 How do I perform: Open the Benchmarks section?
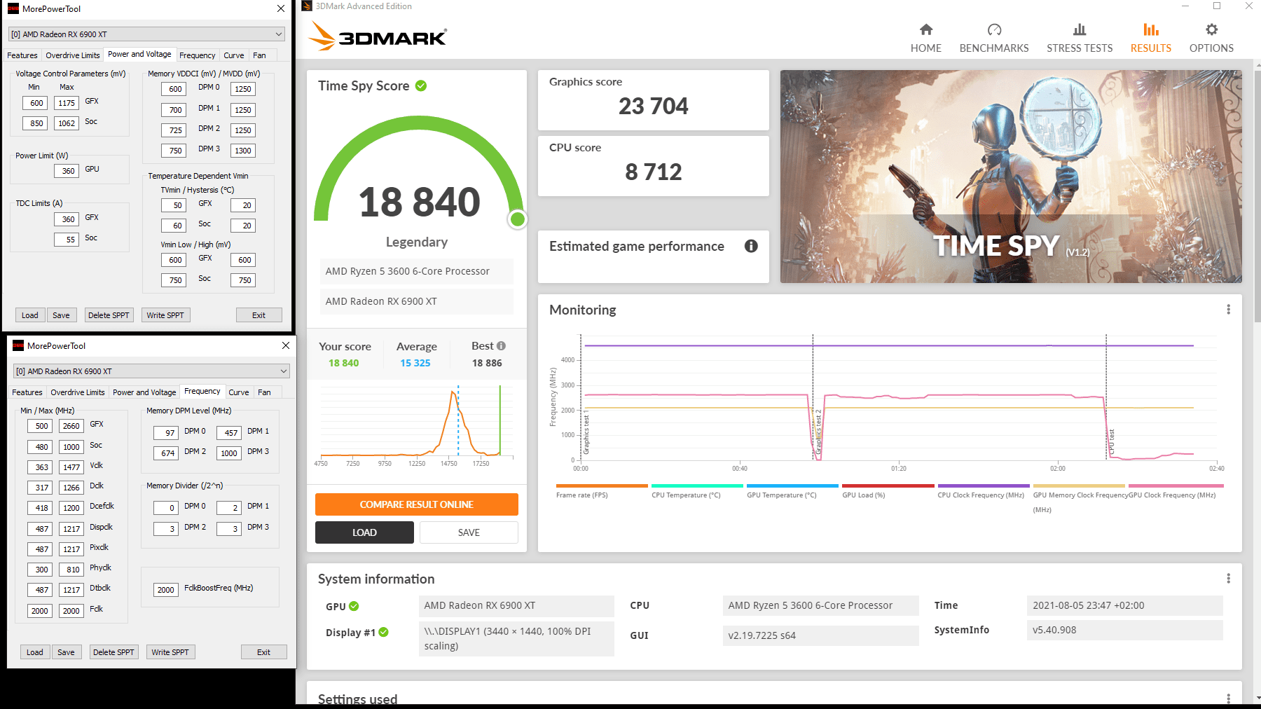(x=994, y=38)
